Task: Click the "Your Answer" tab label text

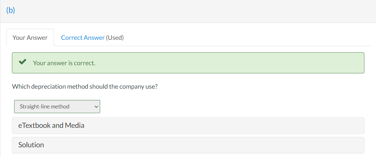Action: click(x=30, y=38)
